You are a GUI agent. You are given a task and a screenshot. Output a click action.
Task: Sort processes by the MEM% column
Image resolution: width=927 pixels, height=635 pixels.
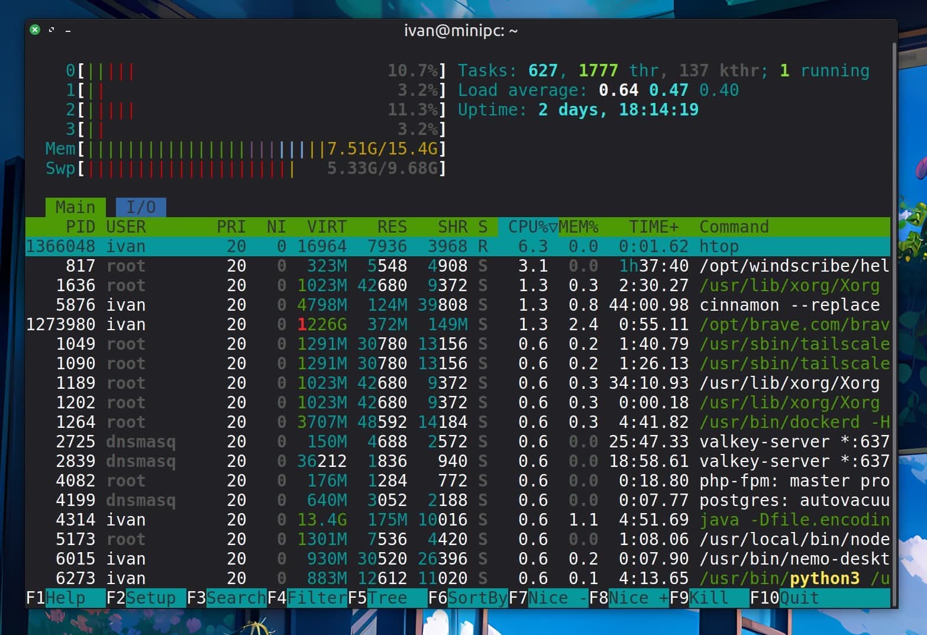(579, 227)
